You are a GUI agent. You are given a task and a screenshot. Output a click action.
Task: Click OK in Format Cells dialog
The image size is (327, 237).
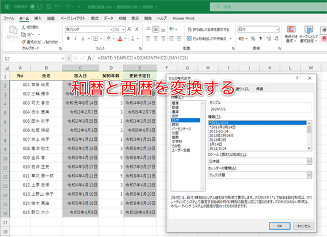tap(279, 226)
